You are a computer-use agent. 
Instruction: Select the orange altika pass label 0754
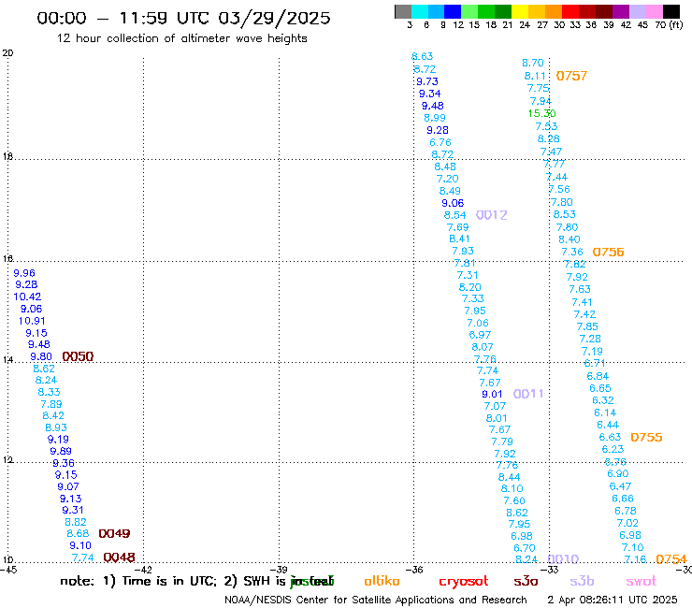coord(671,559)
